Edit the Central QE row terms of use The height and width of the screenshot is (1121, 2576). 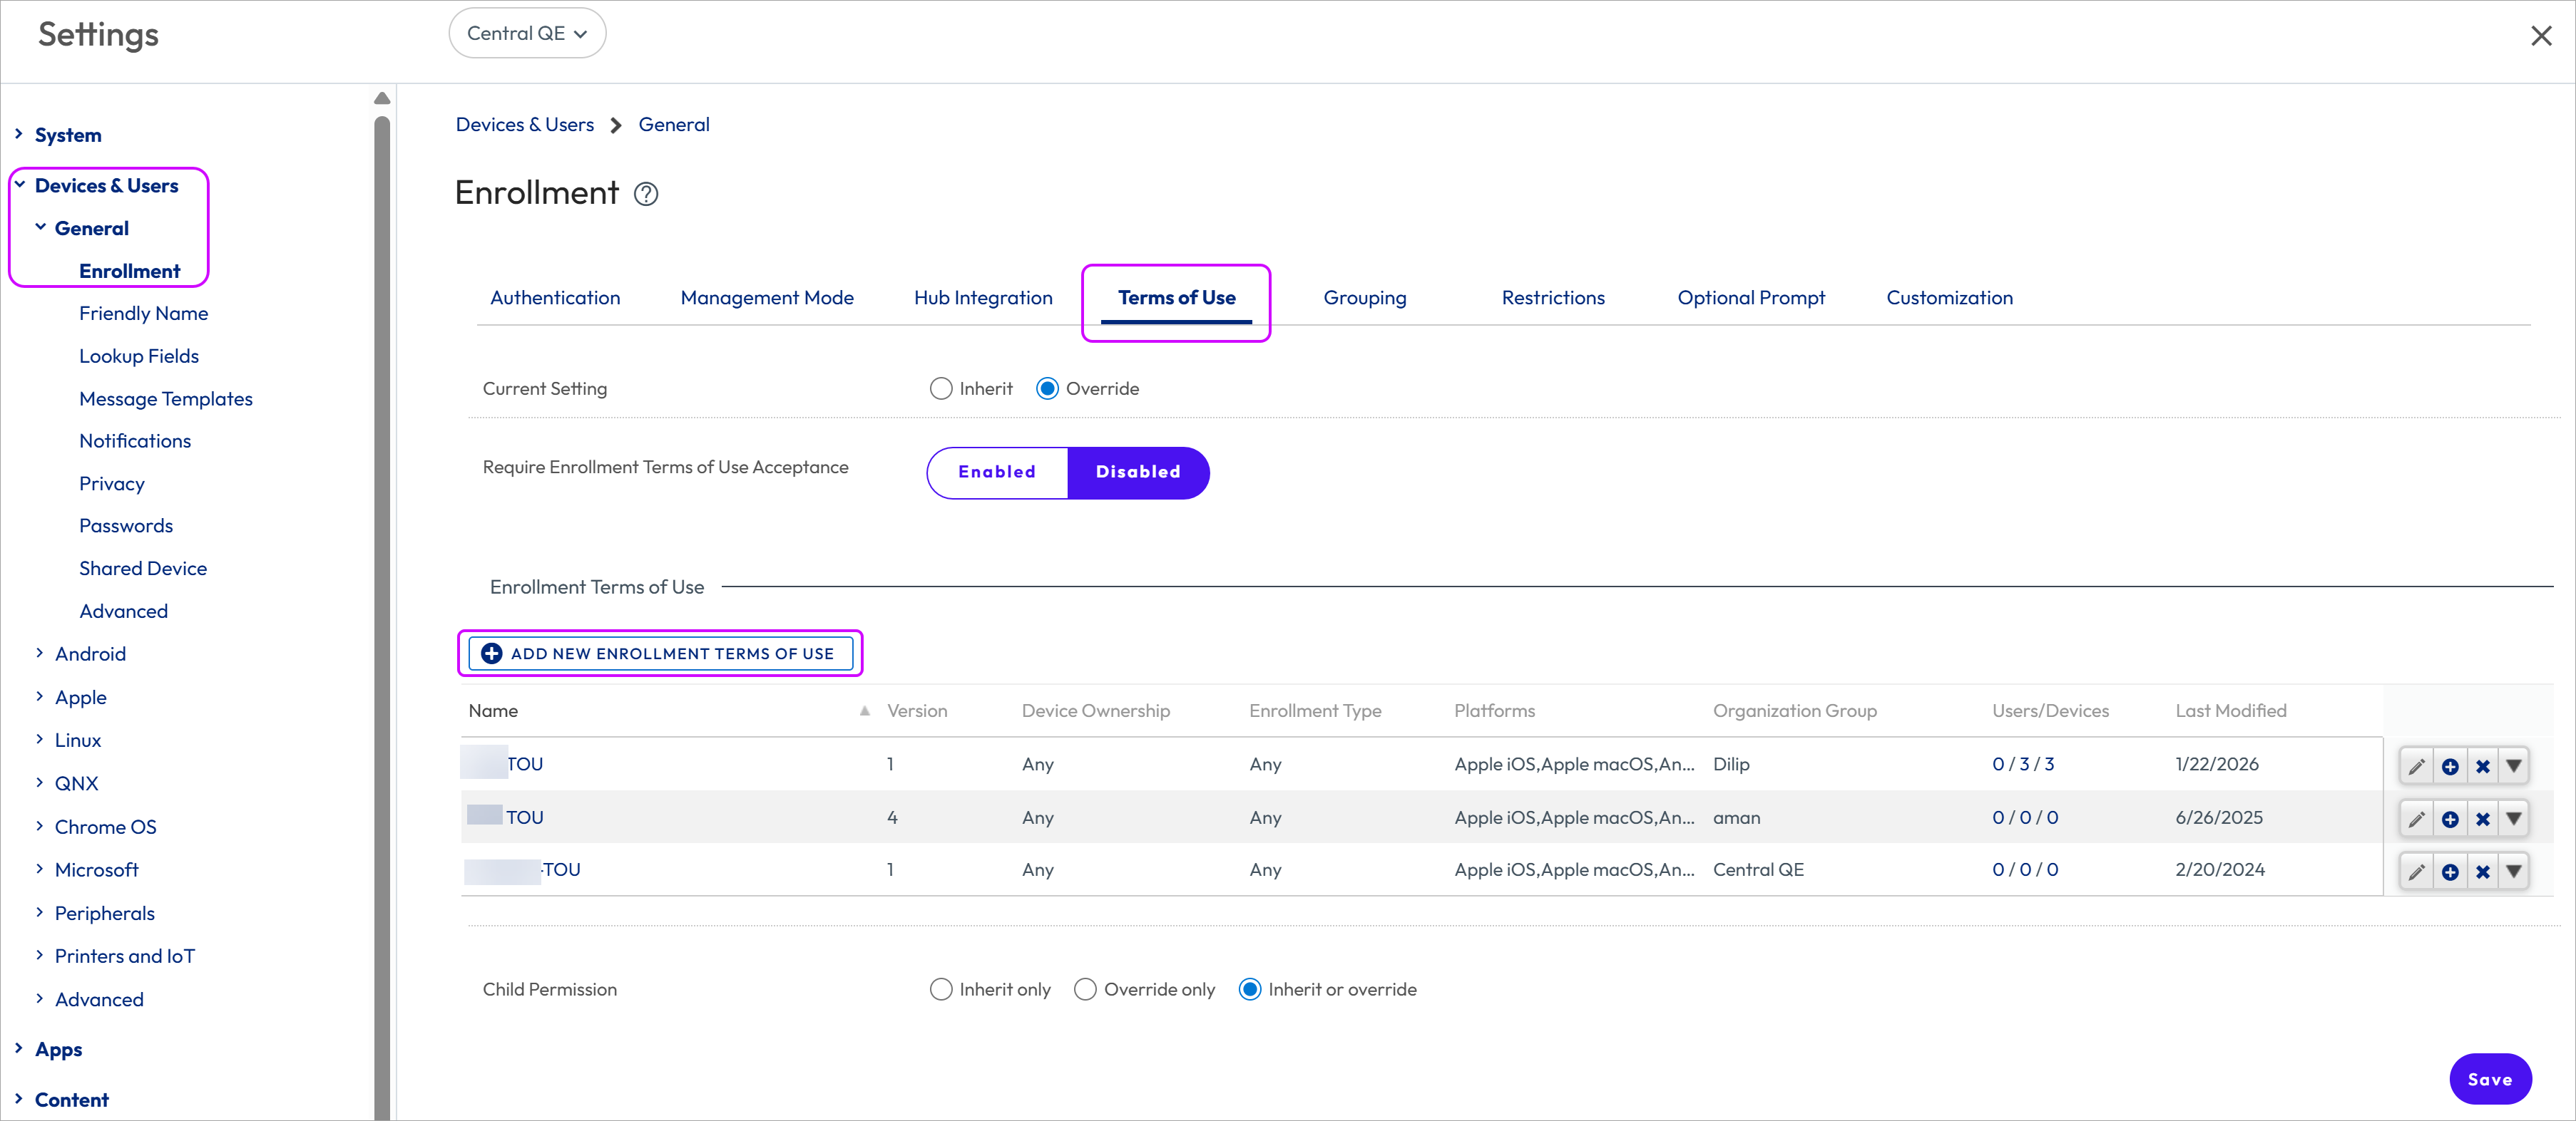pyautogui.click(x=2416, y=872)
